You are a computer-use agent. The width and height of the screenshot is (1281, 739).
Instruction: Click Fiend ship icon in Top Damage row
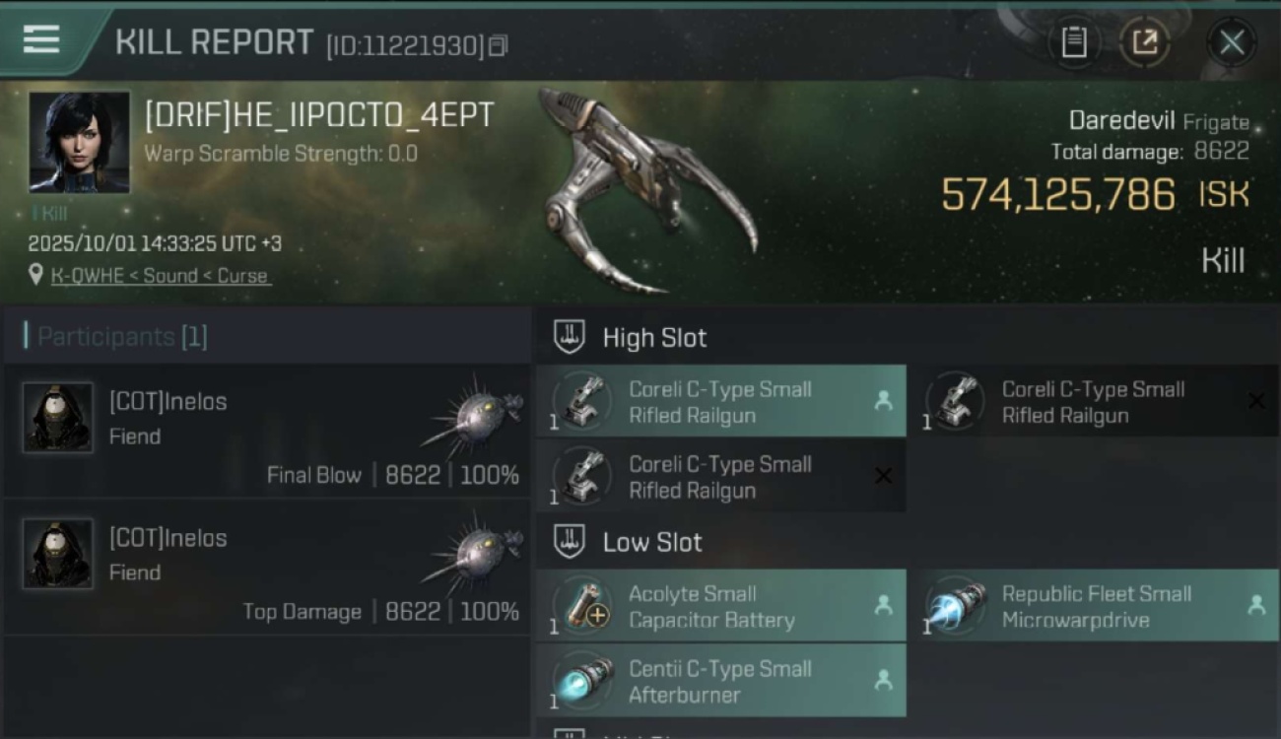tap(476, 552)
